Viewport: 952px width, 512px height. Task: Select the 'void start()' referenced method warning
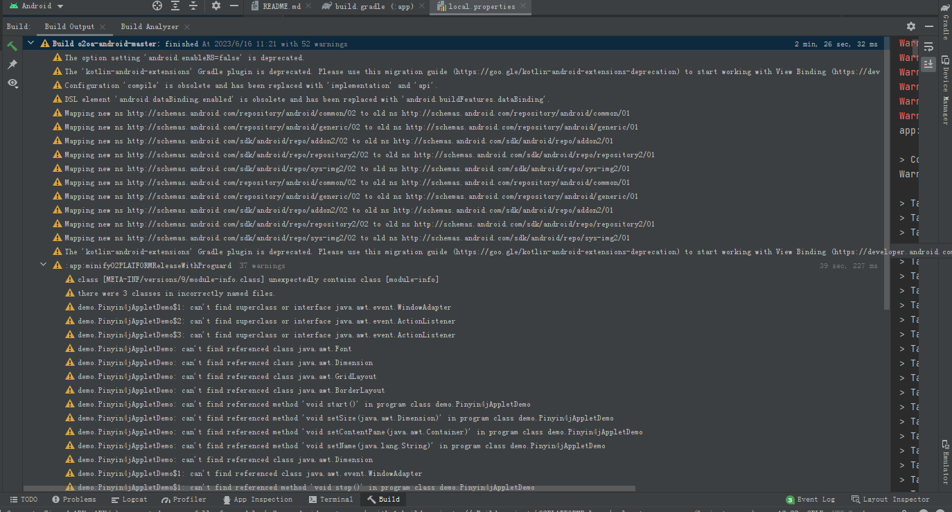point(298,405)
